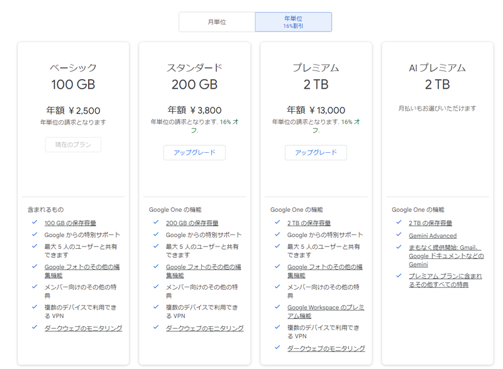Click 最大 5 人のユーザーと共有できます in ベーシック card

point(81,251)
